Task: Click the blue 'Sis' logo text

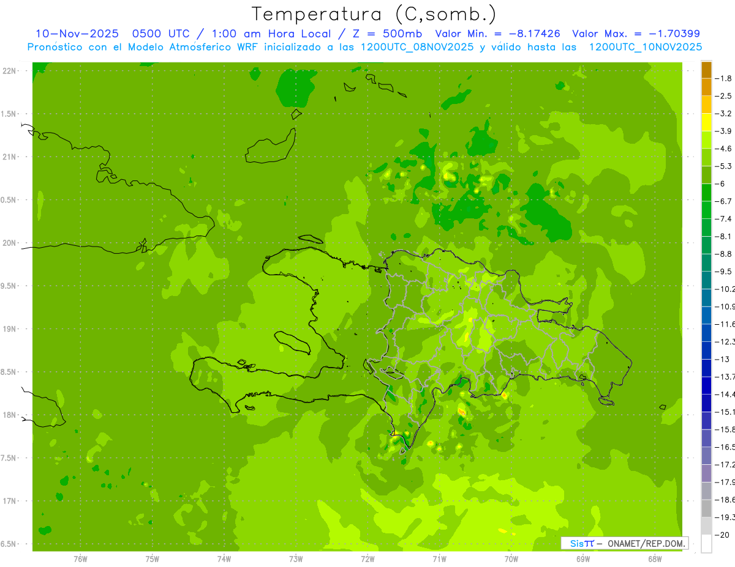Action: tap(576, 543)
